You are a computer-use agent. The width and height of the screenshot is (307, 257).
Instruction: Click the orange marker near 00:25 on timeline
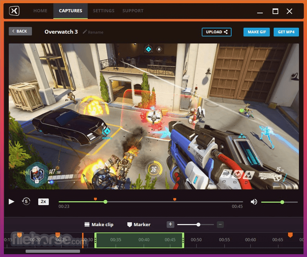[x=58, y=235]
